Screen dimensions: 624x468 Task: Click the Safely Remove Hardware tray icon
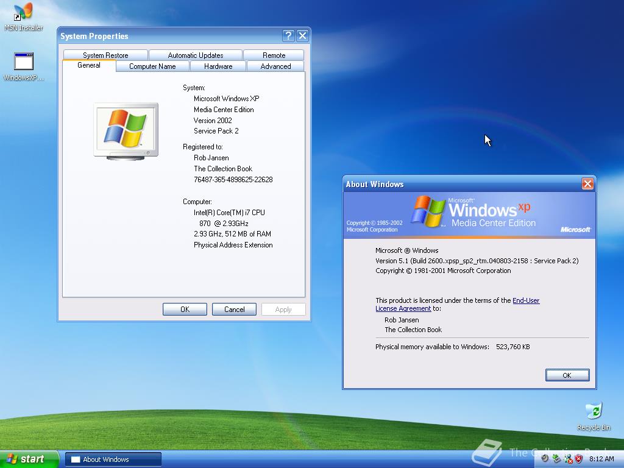[x=556, y=459]
